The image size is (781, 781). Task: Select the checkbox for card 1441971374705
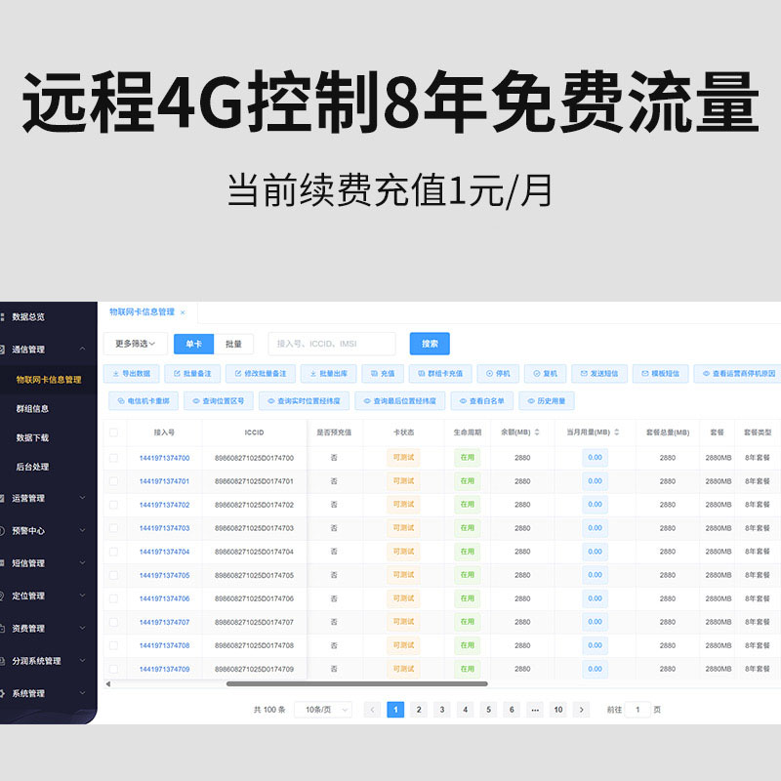(x=113, y=575)
